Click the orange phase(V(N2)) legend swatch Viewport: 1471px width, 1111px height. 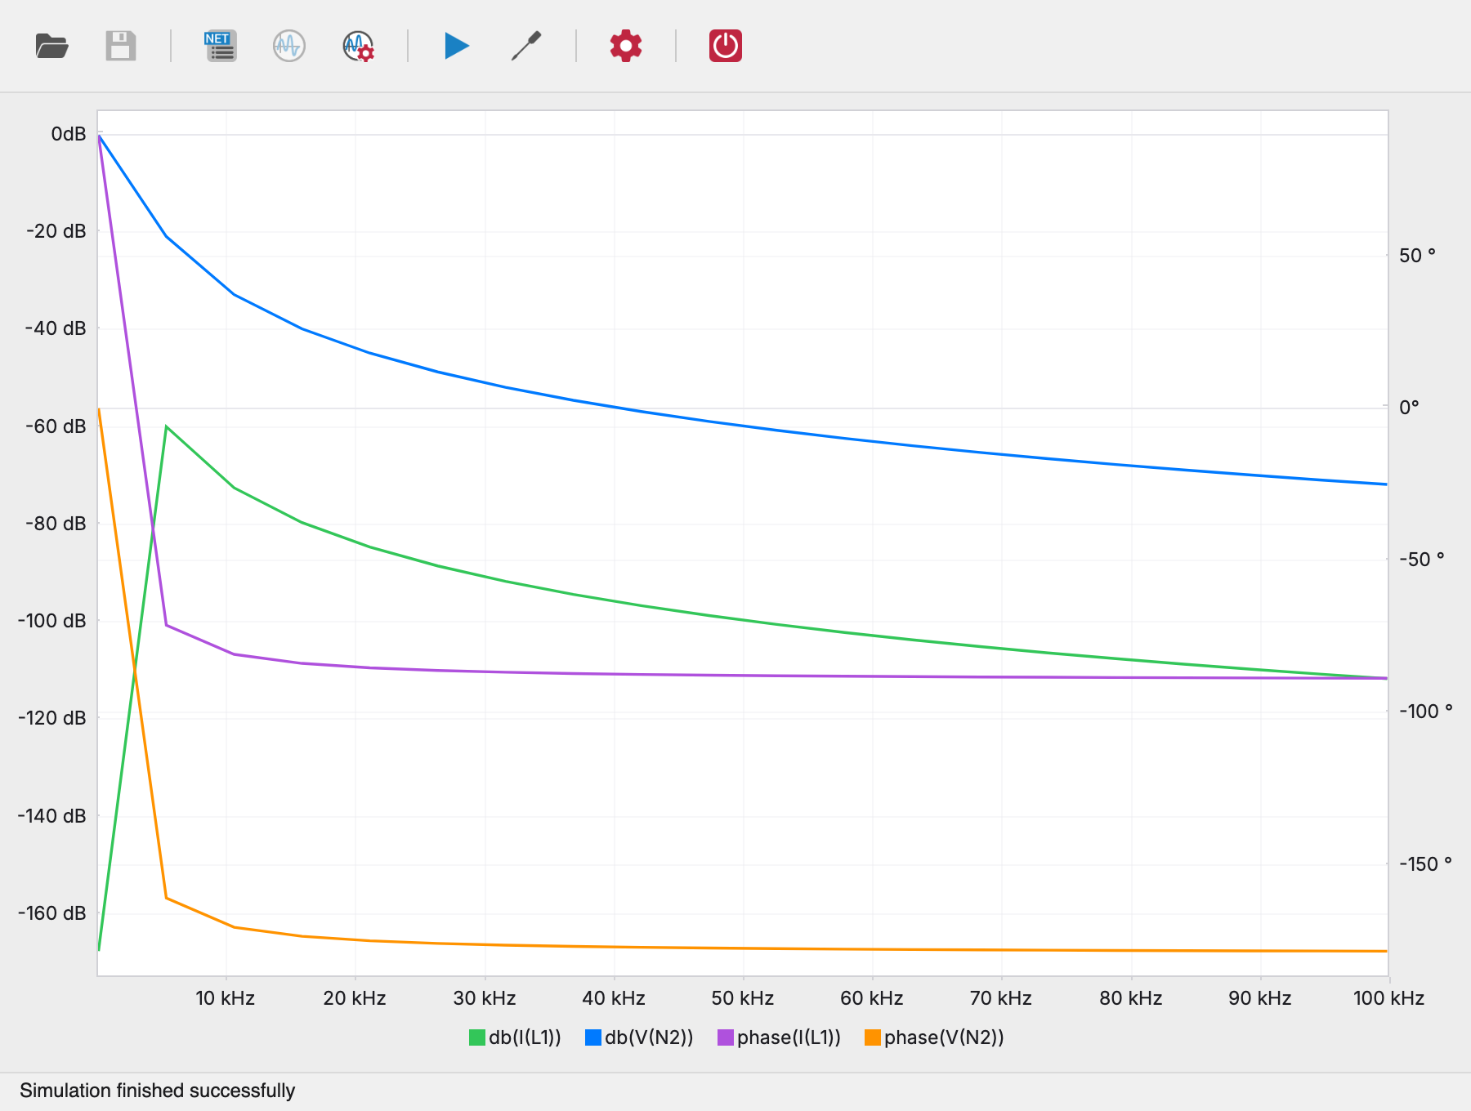click(x=873, y=1037)
